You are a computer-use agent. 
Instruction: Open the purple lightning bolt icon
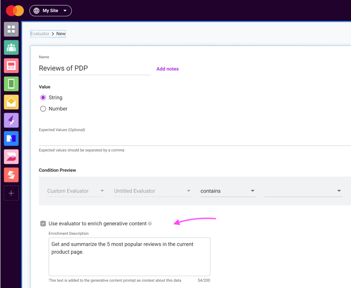tap(11, 120)
